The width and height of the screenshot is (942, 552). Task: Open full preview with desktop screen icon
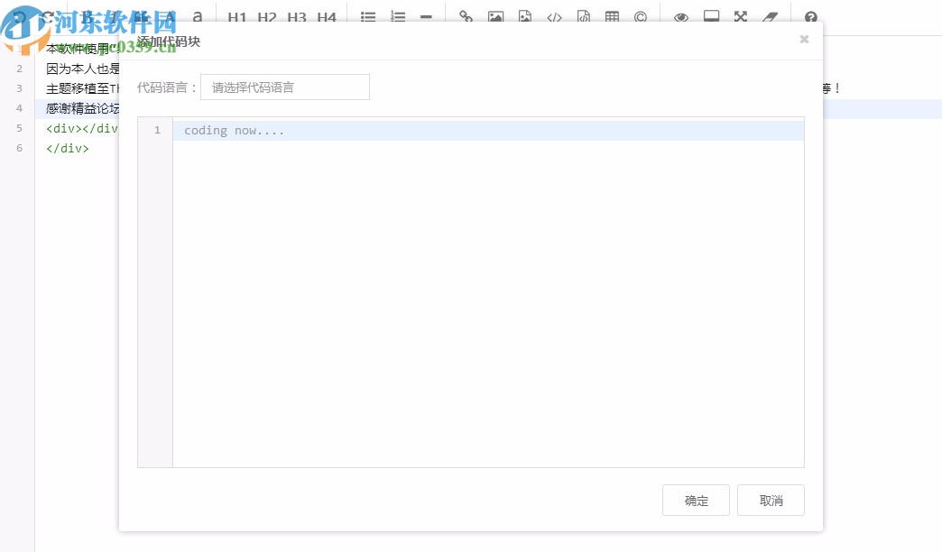coord(711,17)
